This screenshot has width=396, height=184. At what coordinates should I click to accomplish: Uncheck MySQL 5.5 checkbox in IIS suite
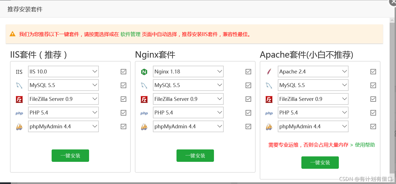coord(123,85)
